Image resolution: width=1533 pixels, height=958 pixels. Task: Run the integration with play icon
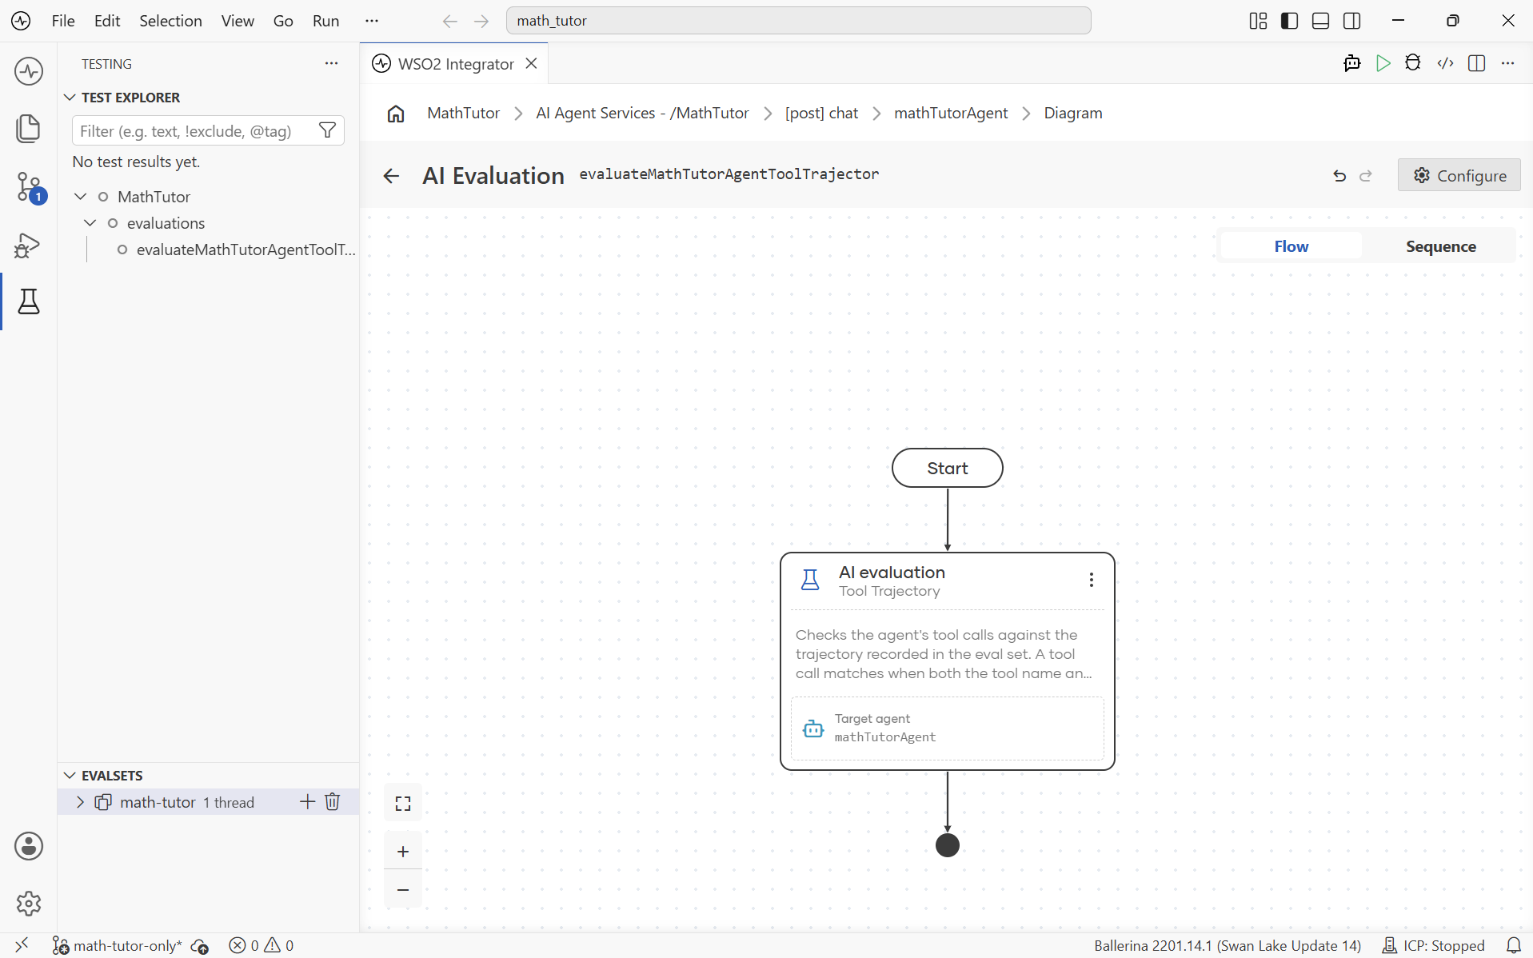(x=1383, y=63)
